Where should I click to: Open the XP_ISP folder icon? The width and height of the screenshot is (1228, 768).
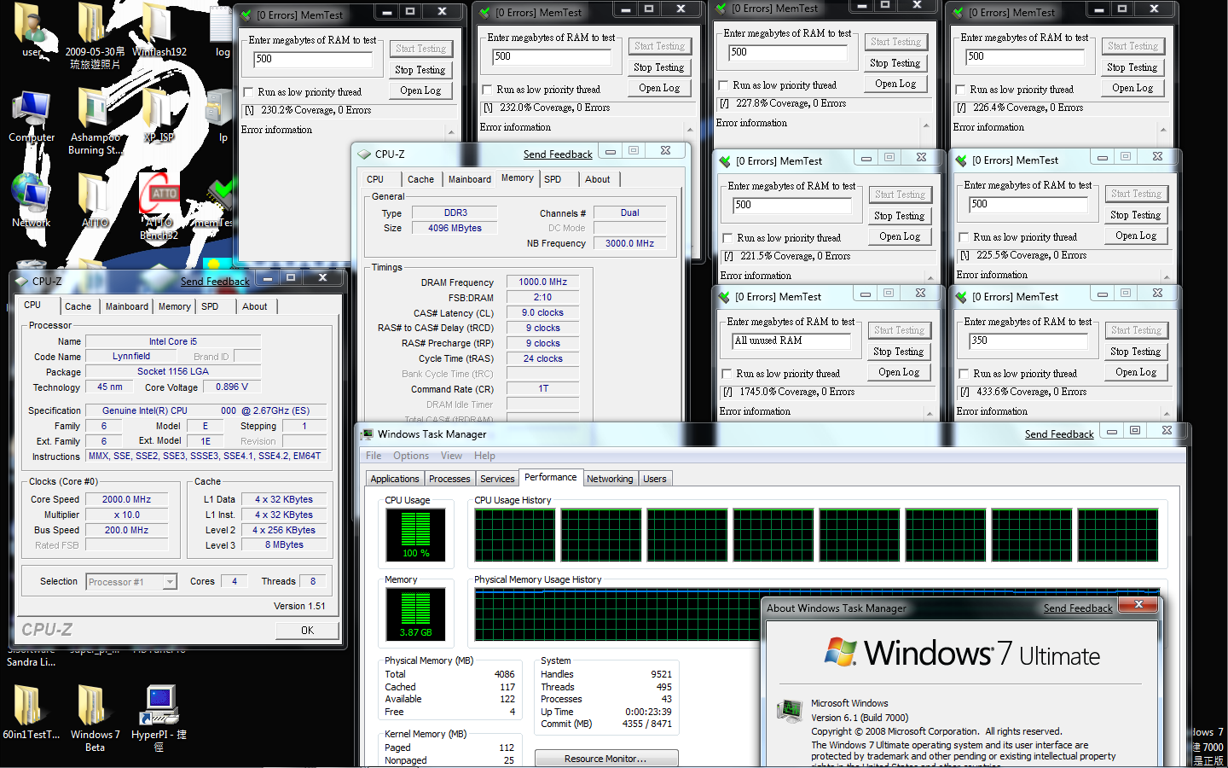click(159, 113)
